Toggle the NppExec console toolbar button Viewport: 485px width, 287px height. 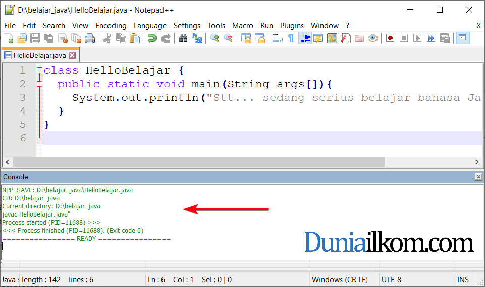pyautogui.click(x=463, y=38)
